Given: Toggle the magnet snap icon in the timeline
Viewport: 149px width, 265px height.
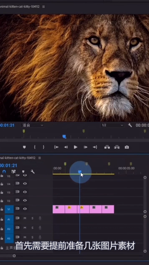Looking at the screenshot, I should pos(4,172).
